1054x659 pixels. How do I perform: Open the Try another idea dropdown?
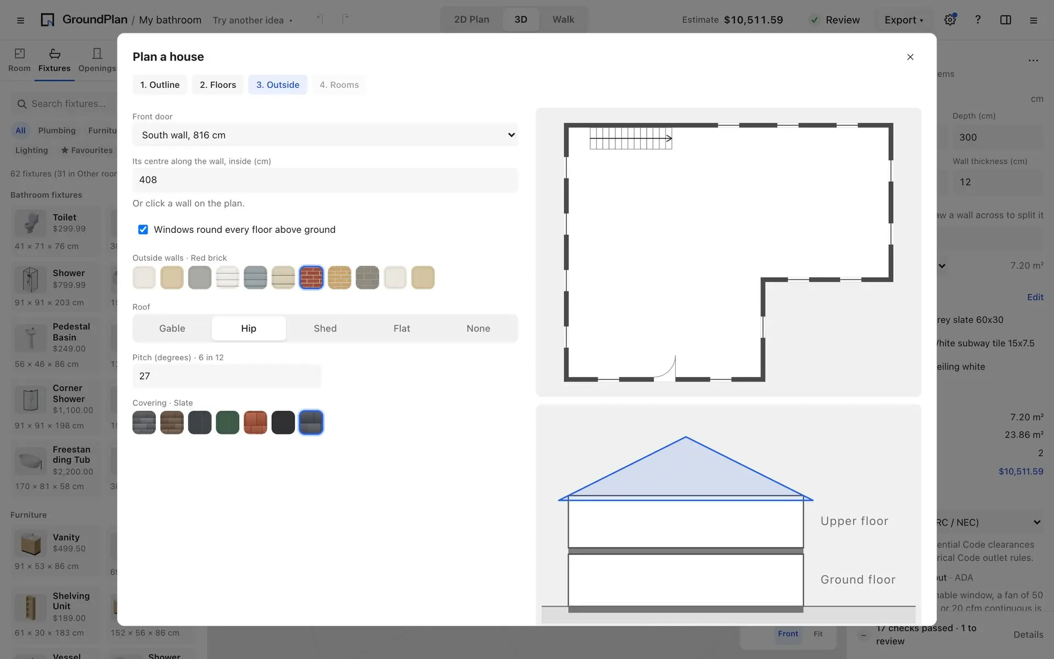(x=253, y=20)
